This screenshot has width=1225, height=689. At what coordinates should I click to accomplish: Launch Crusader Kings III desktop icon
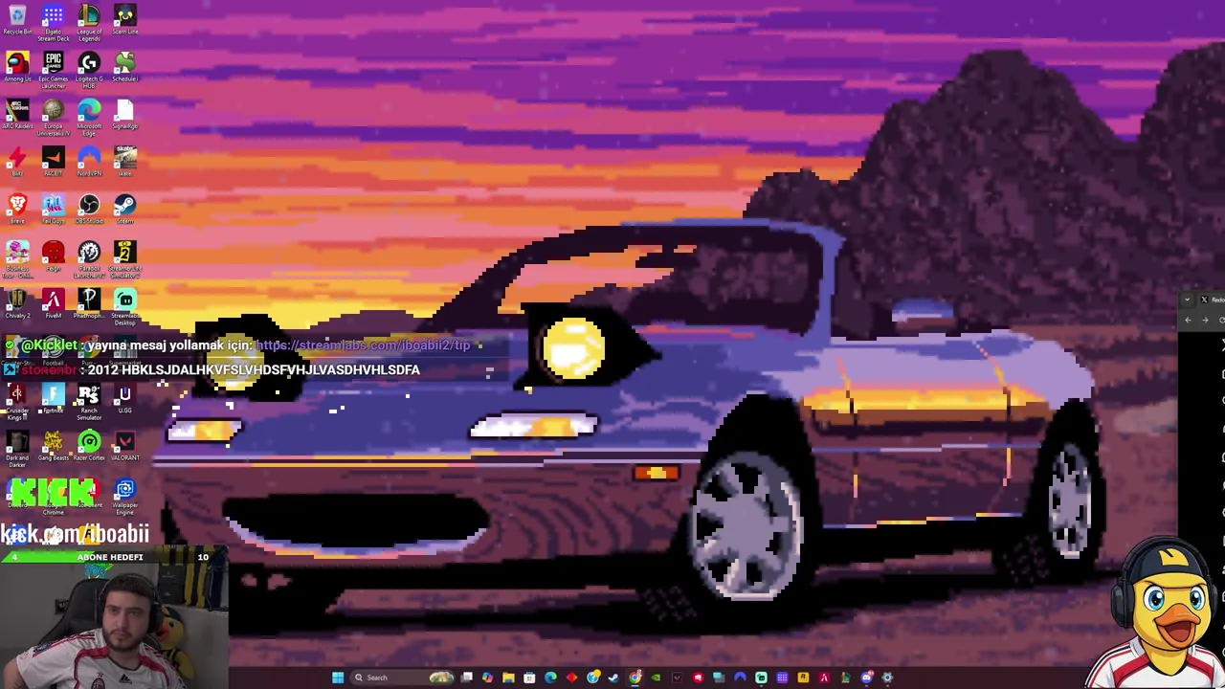(17, 402)
